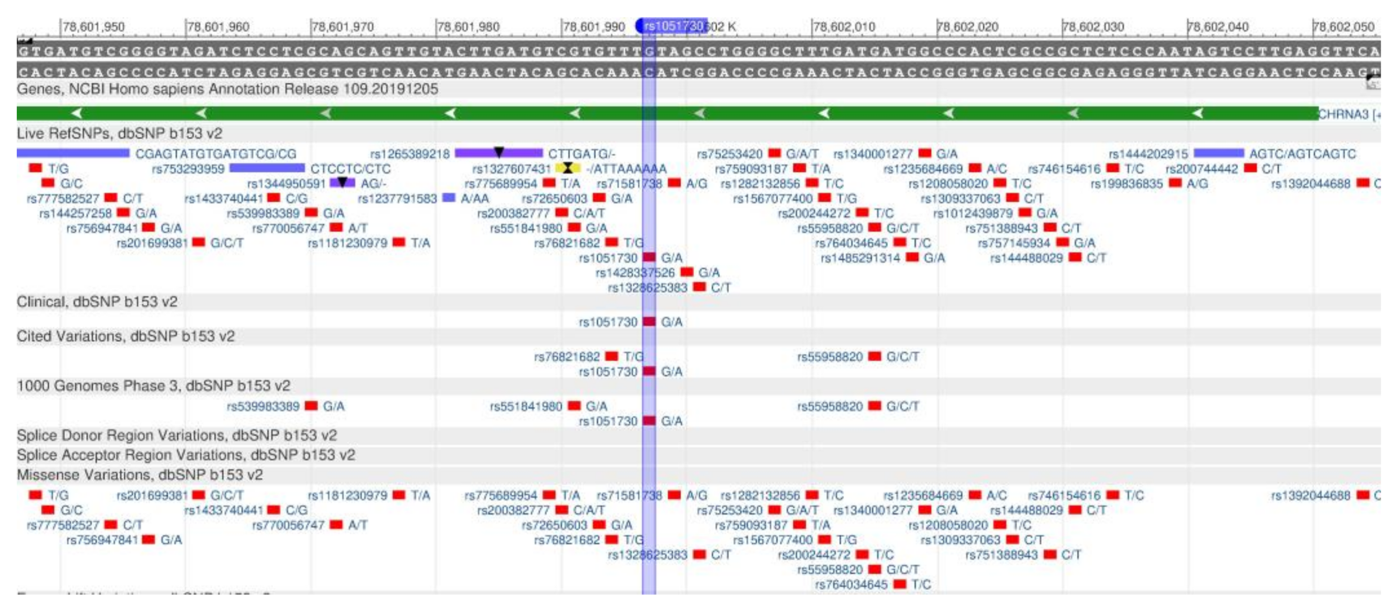
Task: Click rs1567077400 in the Missense Variations track
Action: [773, 540]
